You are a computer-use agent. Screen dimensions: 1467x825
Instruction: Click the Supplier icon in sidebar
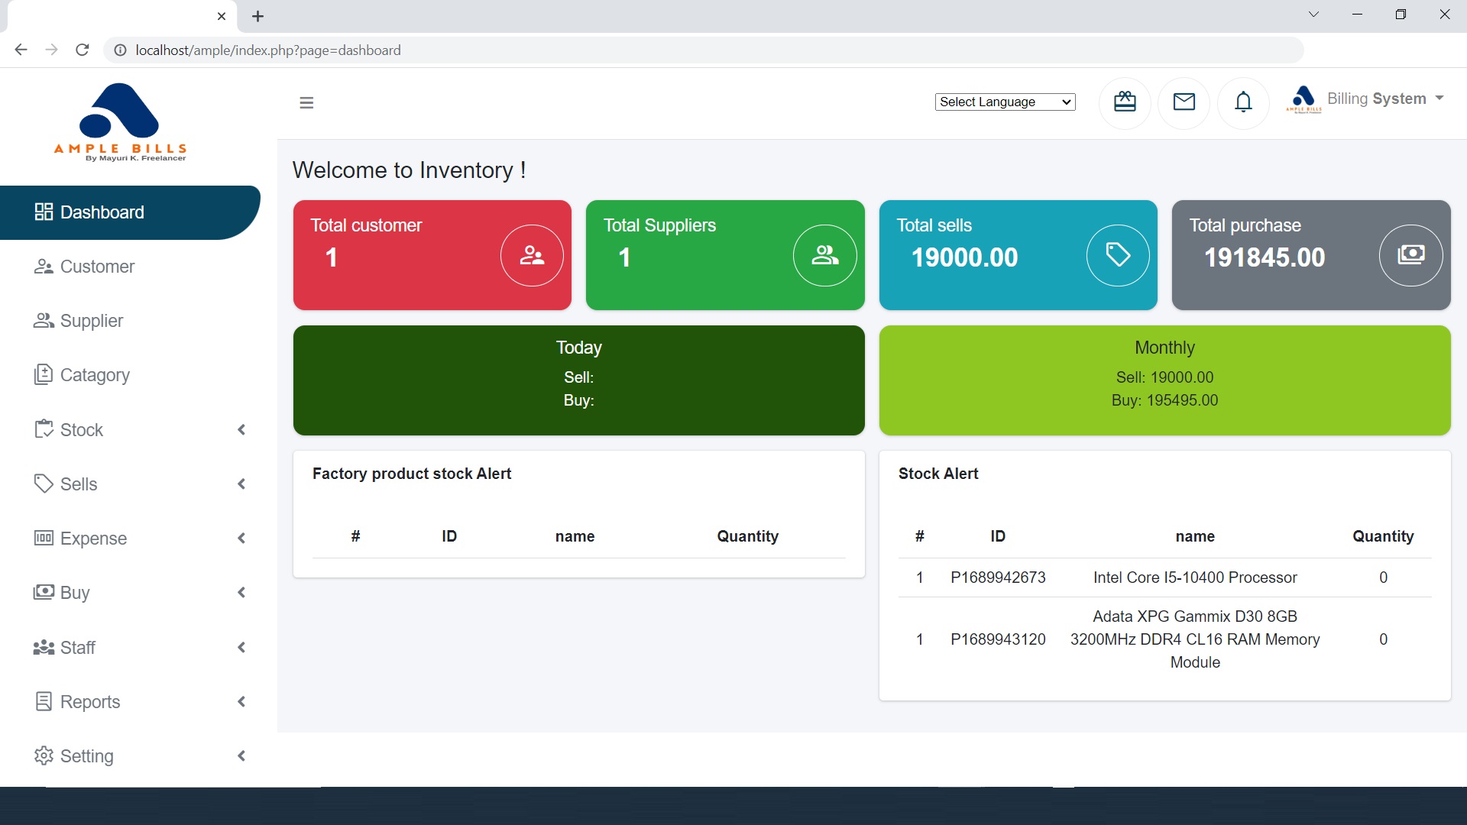coord(42,320)
